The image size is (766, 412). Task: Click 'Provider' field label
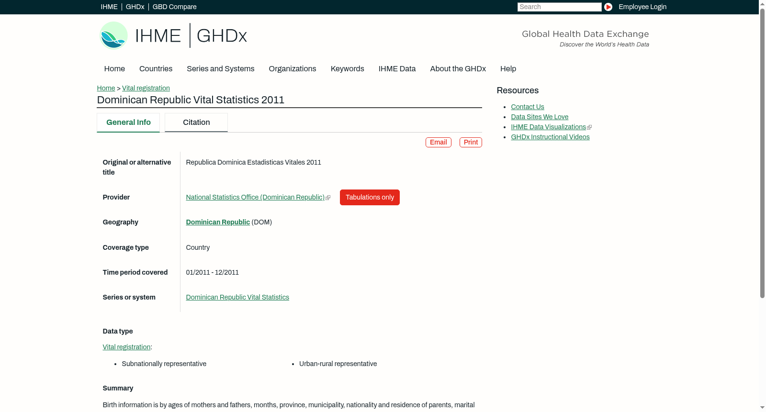tap(116, 197)
